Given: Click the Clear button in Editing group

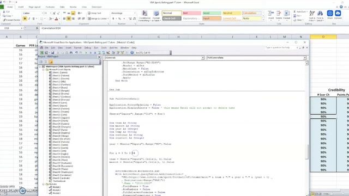Looking at the screenshot, I should [x=298, y=20].
